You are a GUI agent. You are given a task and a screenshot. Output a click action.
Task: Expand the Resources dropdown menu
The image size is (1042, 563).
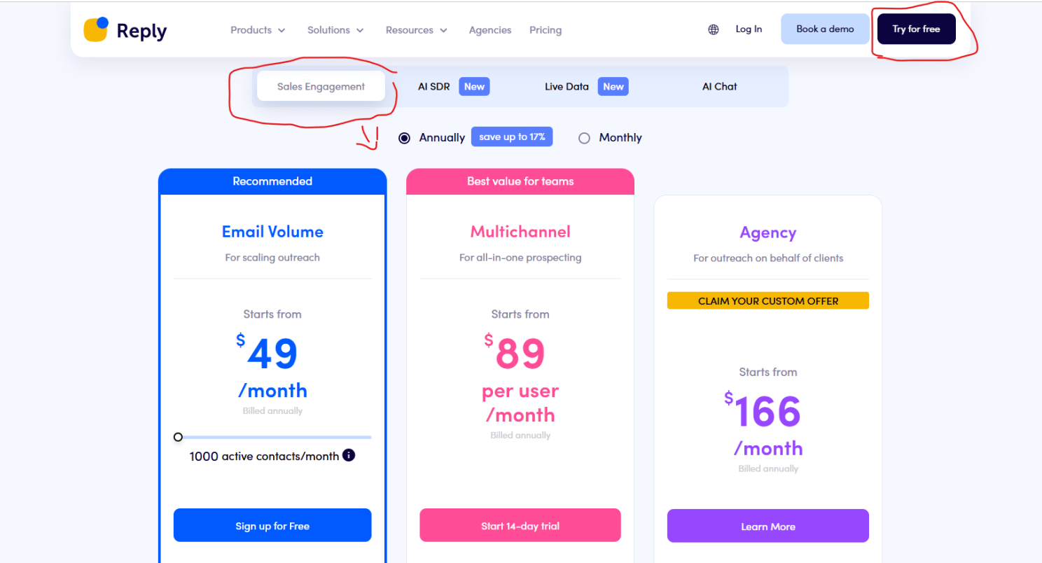coord(416,30)
